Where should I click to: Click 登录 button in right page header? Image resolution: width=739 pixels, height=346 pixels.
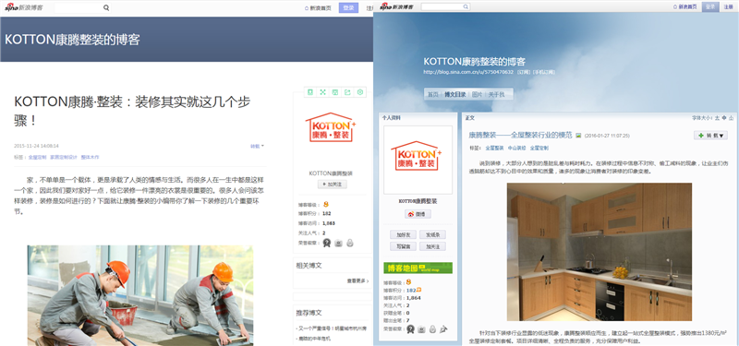[x=710, y=6]
